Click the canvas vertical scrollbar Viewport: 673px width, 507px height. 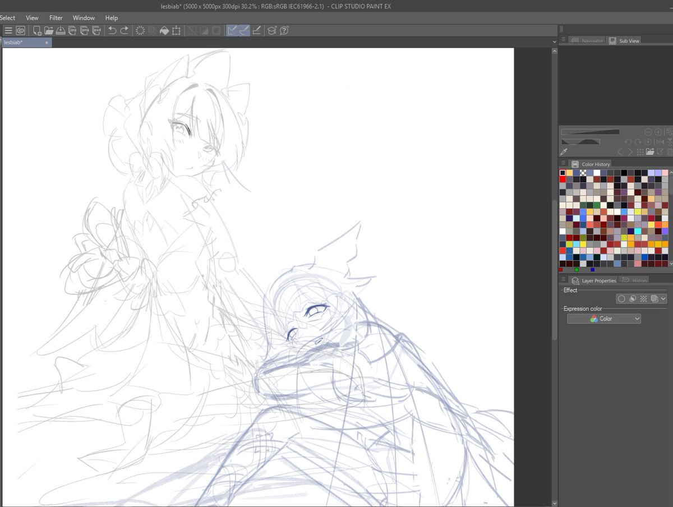(555, 269)
